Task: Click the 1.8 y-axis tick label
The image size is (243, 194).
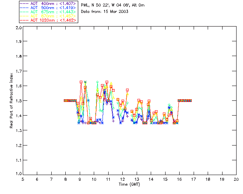Action: 19,56
